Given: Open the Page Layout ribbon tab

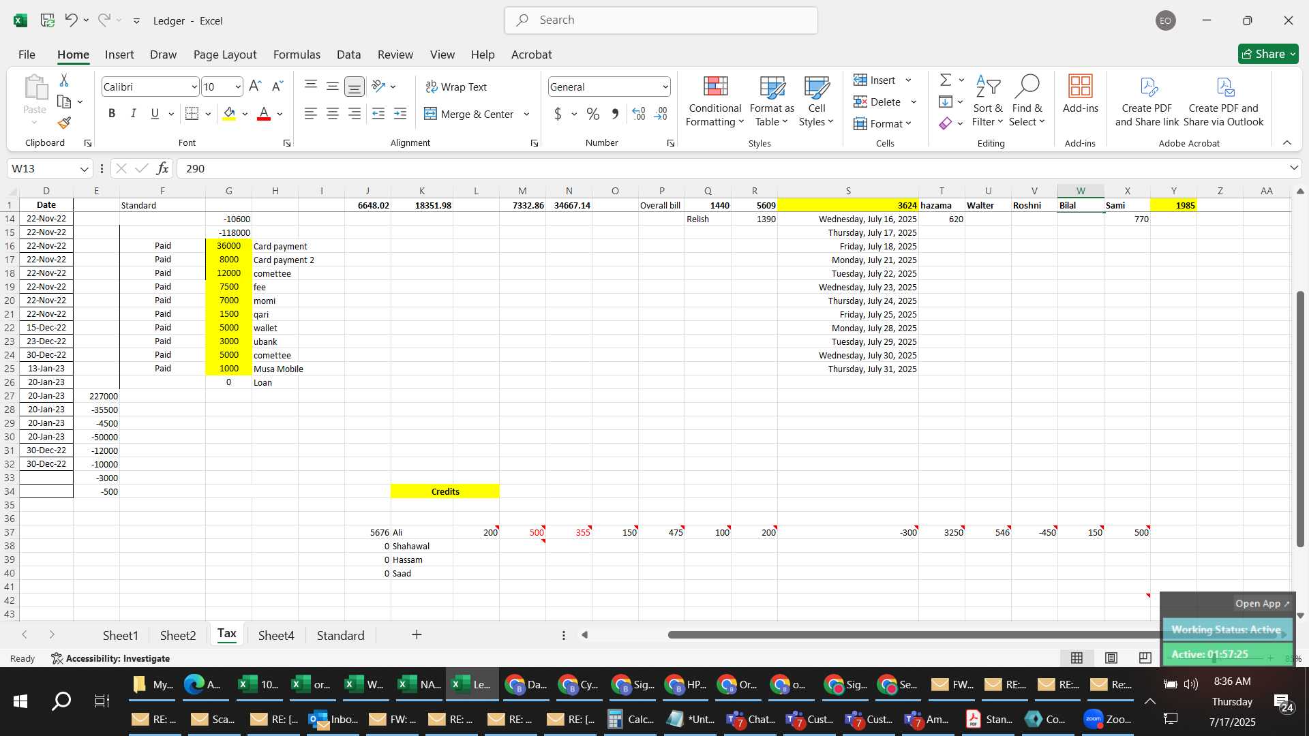Looking at the screenshot, I should point(225,55).
